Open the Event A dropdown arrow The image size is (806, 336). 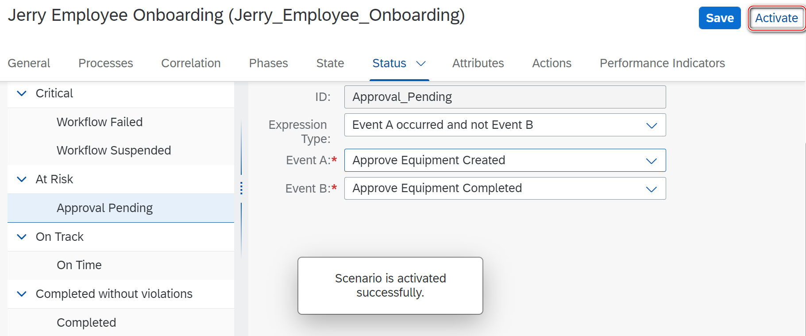(x=651, y=161)
